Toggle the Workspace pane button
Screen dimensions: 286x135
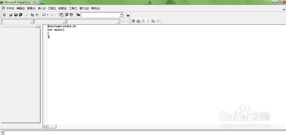62,15
